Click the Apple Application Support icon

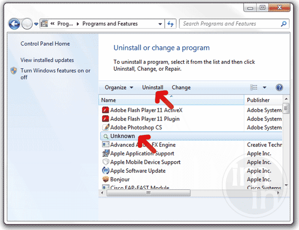click(x=106, y=153)
